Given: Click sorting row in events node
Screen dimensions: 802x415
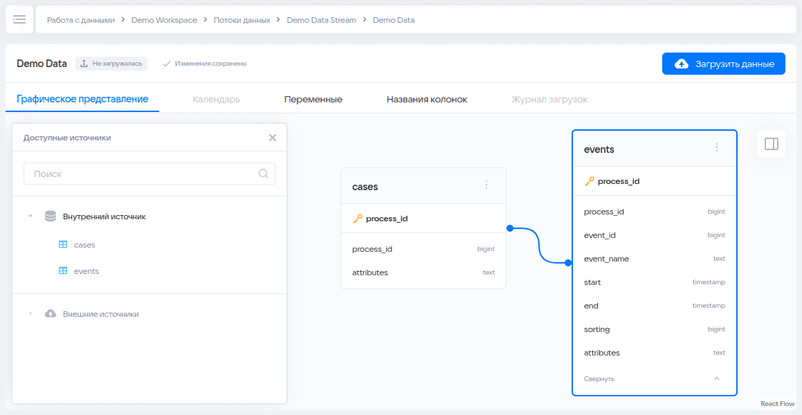Looking at the screenshot, I should click(655, 329).
